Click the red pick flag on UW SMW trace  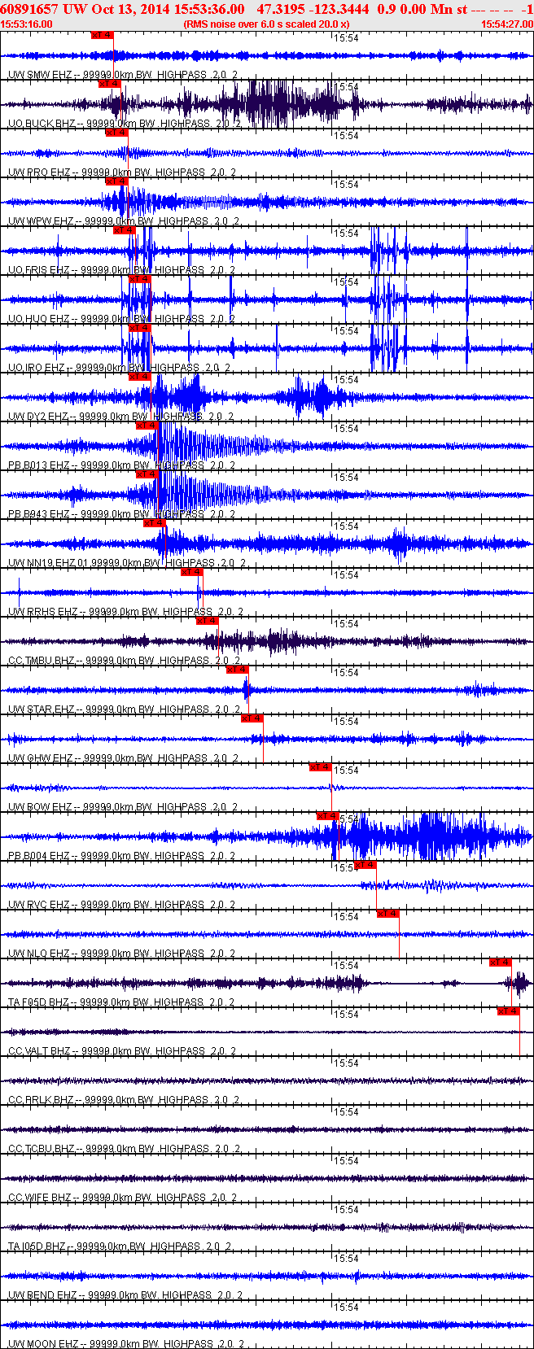tap(102, 36)
